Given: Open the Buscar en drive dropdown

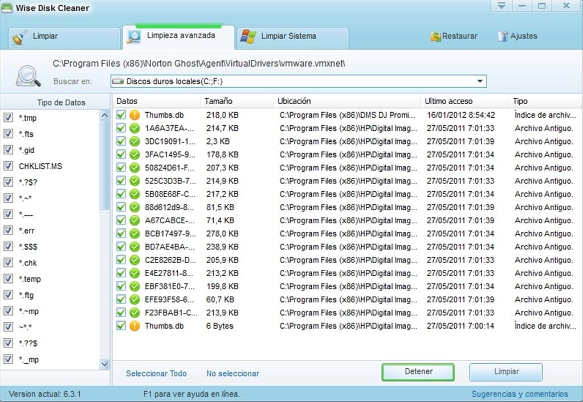Looking at the screenshot, I should tap(480, 81).
